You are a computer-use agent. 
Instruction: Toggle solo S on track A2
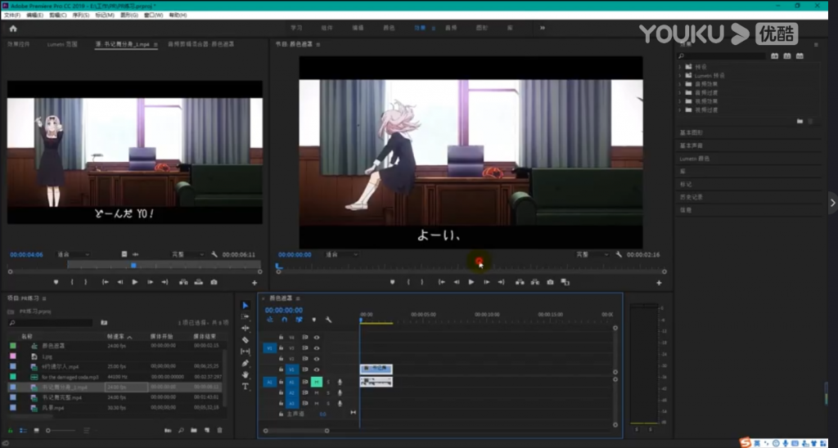[328, 393]
